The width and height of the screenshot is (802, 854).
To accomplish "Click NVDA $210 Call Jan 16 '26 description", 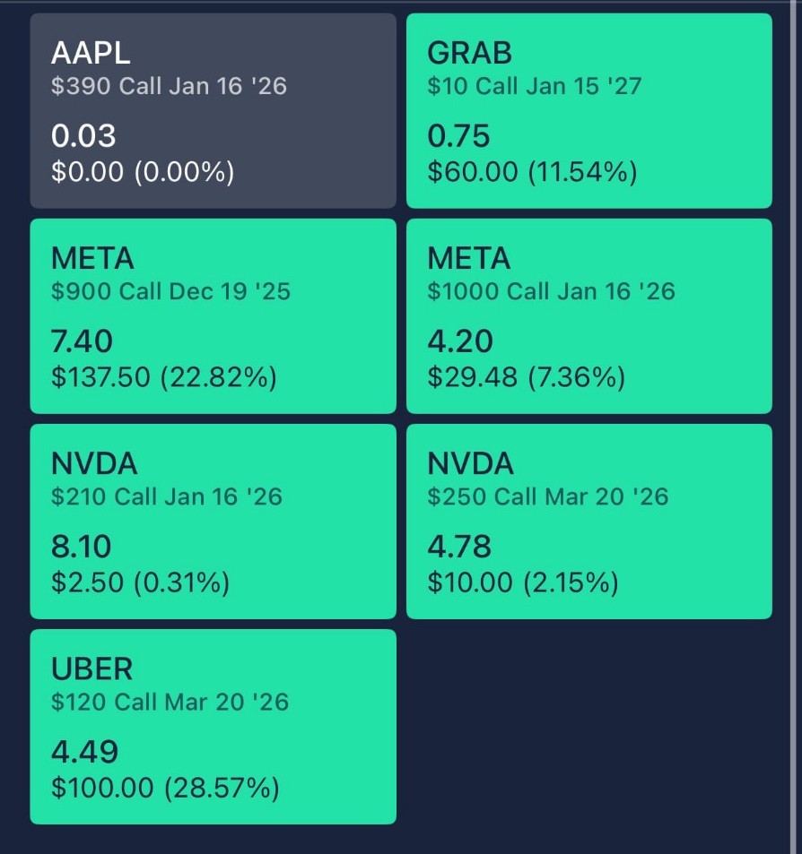I will point(167,496).
